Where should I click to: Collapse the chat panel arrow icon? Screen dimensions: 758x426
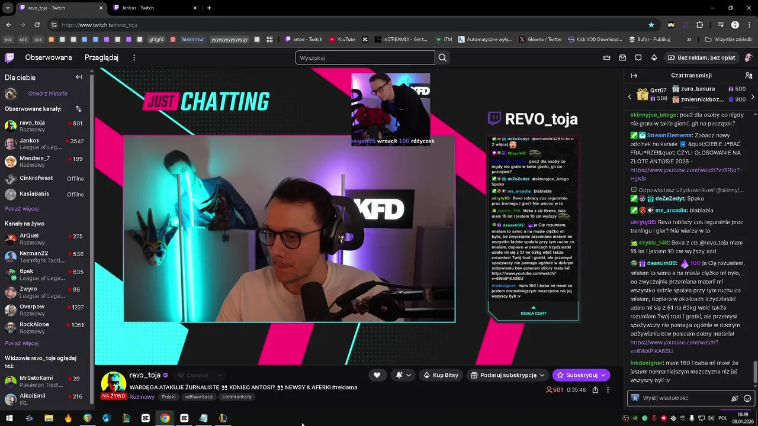634,76
